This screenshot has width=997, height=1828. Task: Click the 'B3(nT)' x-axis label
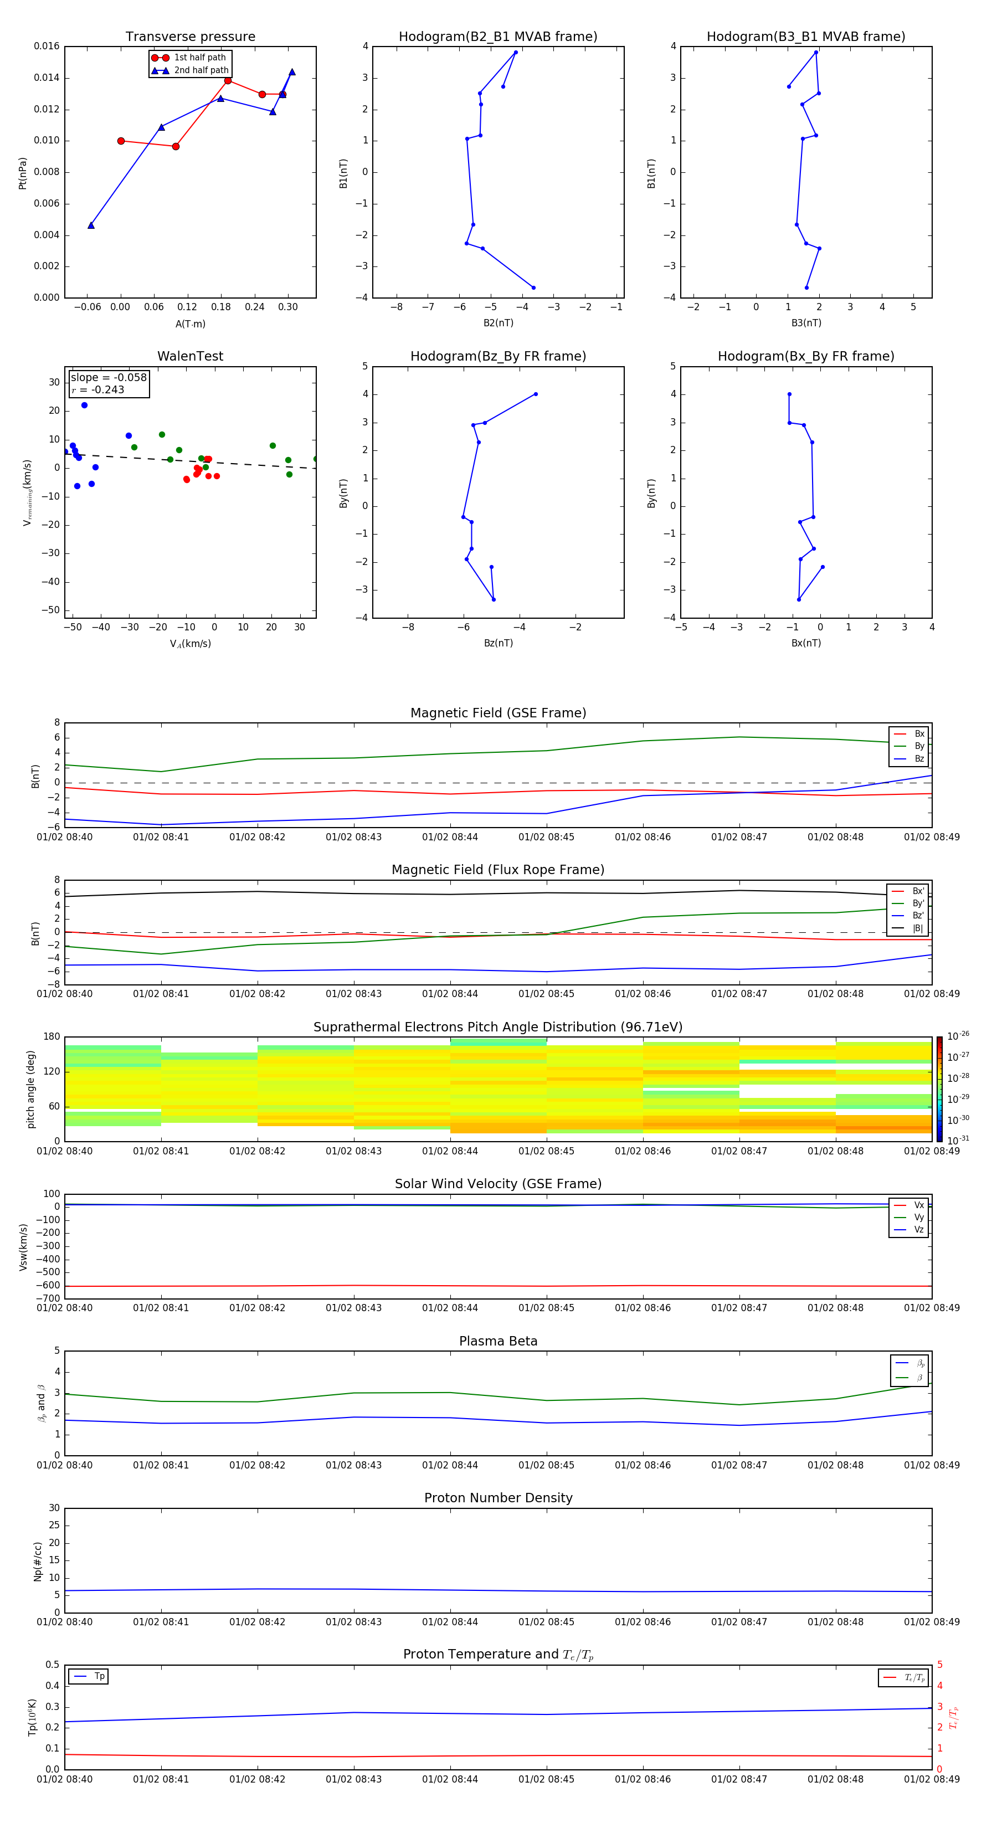(806, 324)
